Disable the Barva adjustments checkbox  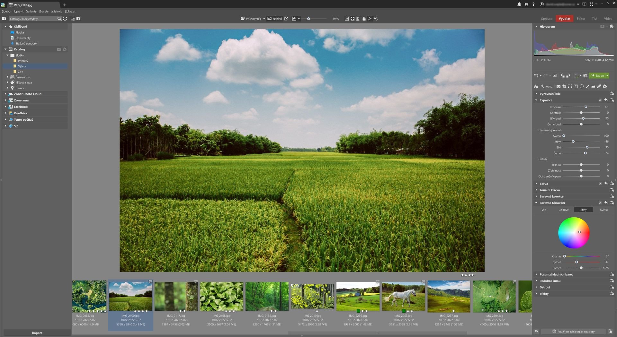tap(600, 184)
